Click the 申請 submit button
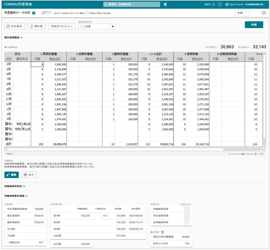Screen dimensions: 270x250 tap(254, 25)
